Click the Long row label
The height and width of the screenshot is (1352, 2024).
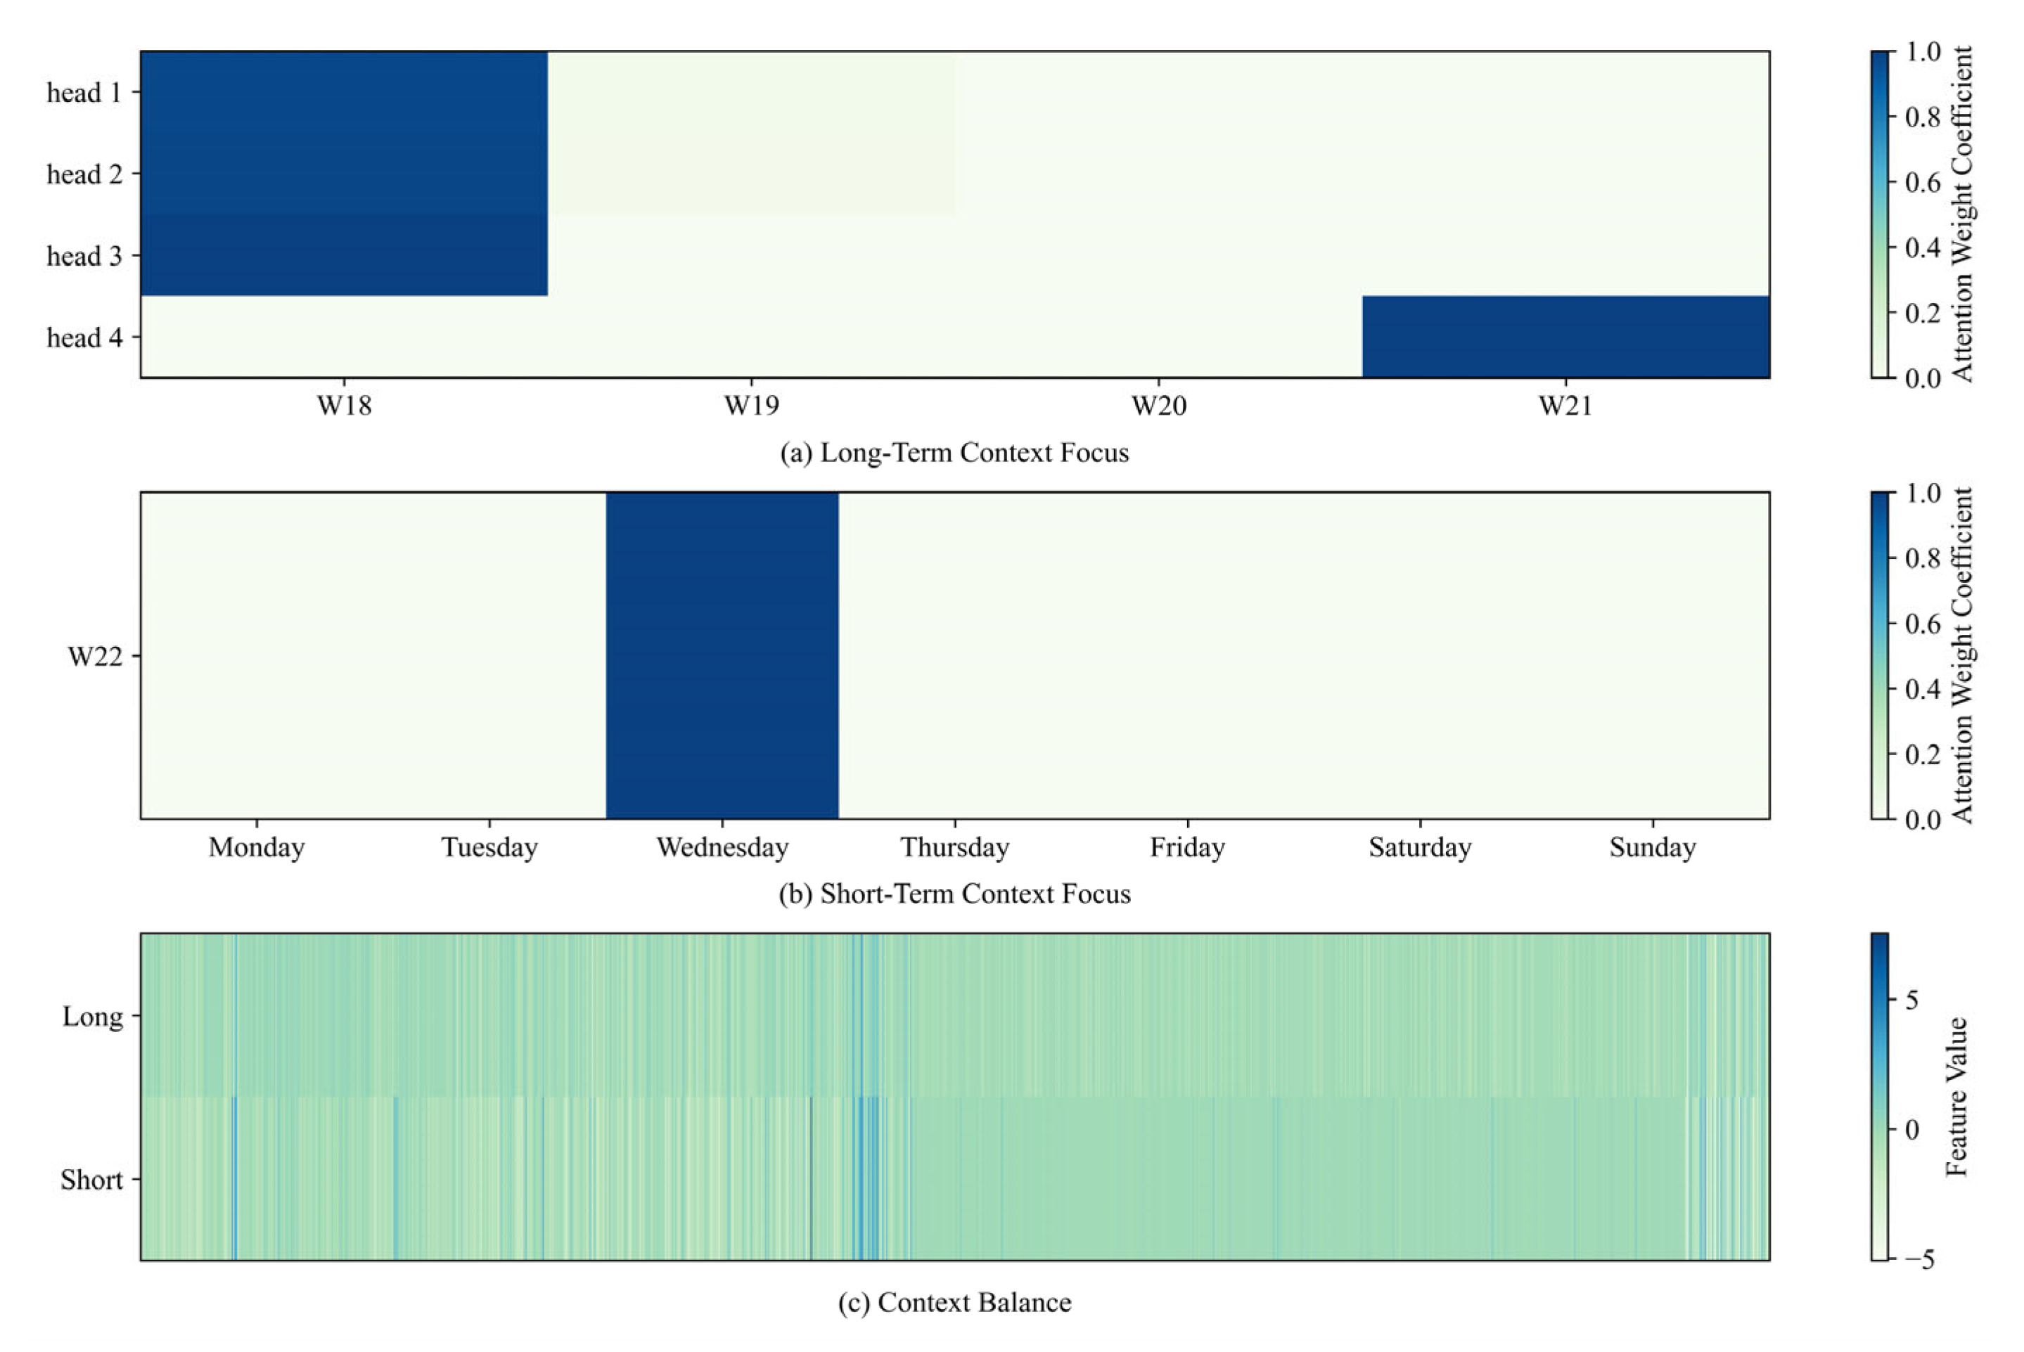click(92, 1017)
